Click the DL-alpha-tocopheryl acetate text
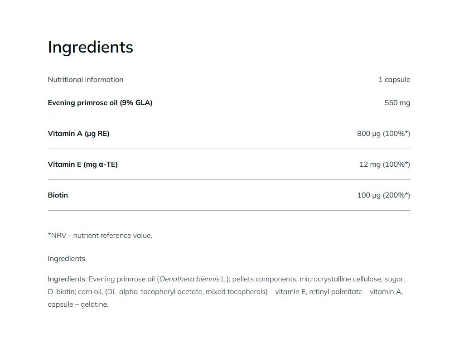 click(x=154, y=292)
